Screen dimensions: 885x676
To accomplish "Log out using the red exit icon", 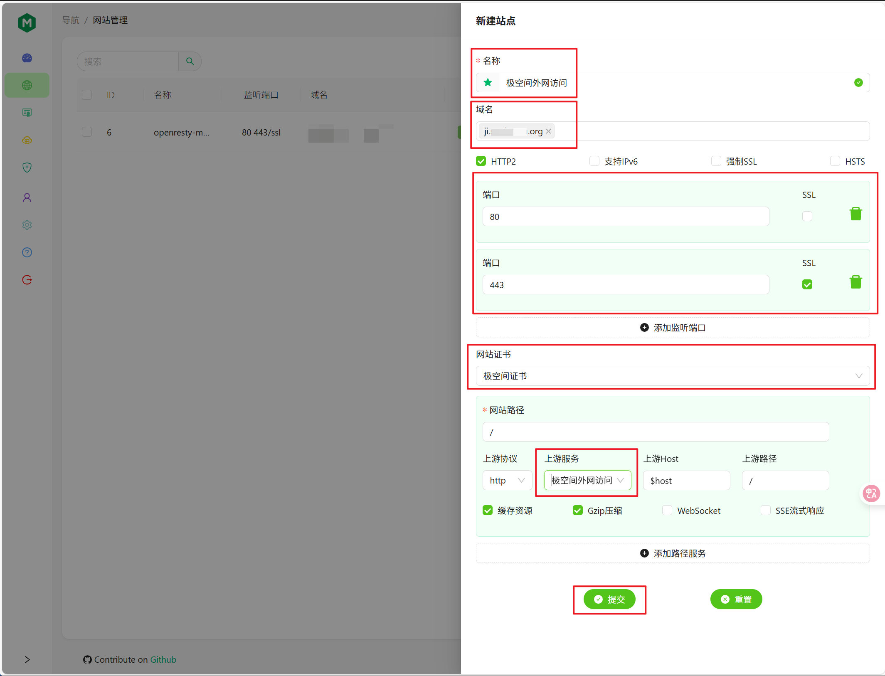I will click(x=27, y=279).
